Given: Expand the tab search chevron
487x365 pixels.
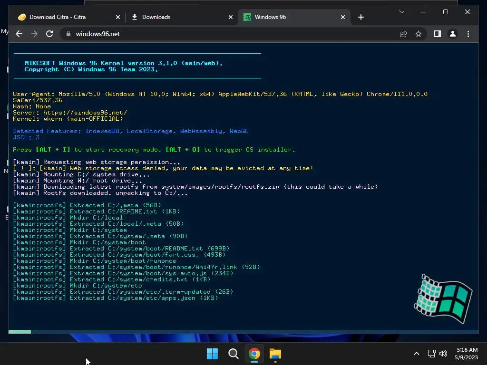Looking at the screenshot, I should (x=401, y=12).
